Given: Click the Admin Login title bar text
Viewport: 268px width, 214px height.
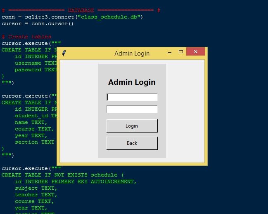Looking at the screenshot, I should pos(132,53).
